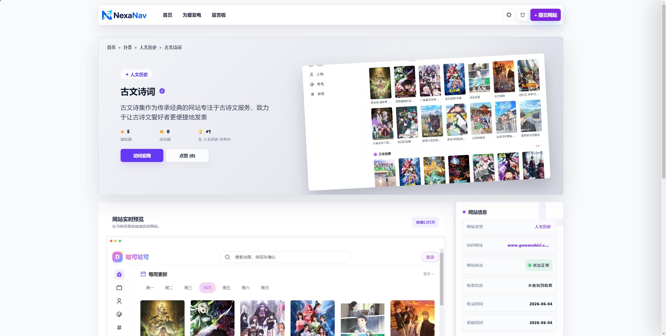Select the 周六 tab
This screenshot has height=336, width=666.
[246, 288]
